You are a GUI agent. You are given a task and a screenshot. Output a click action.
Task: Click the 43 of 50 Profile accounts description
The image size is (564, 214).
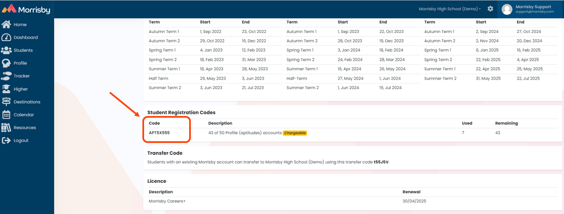click(x=245, y=133)
